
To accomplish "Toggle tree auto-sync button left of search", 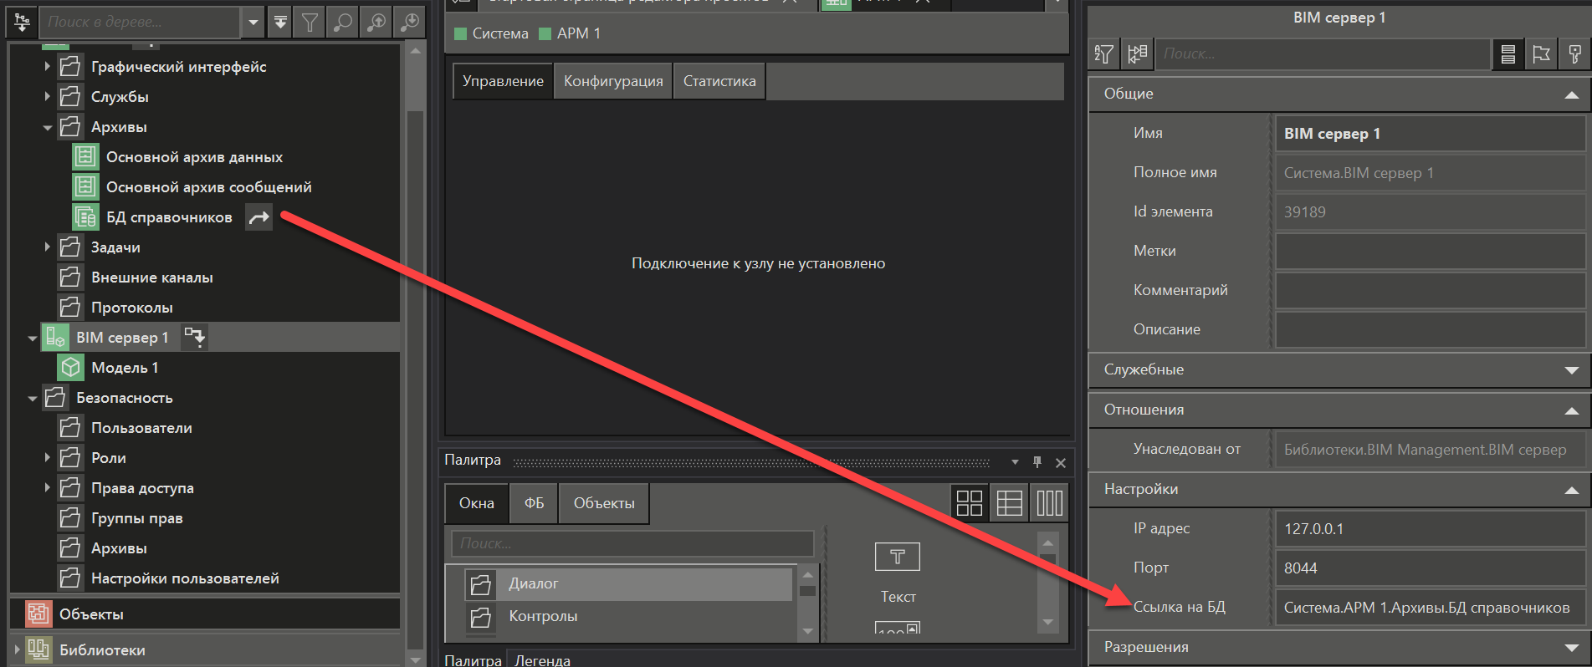I will (x=23, y=23).
